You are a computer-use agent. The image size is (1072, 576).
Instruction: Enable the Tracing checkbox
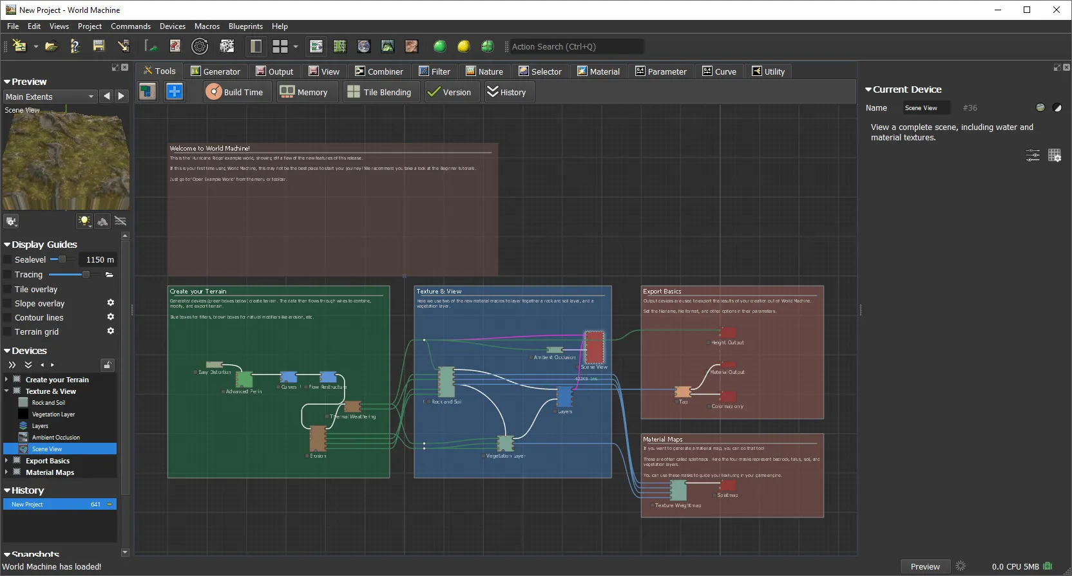point(8,275)
